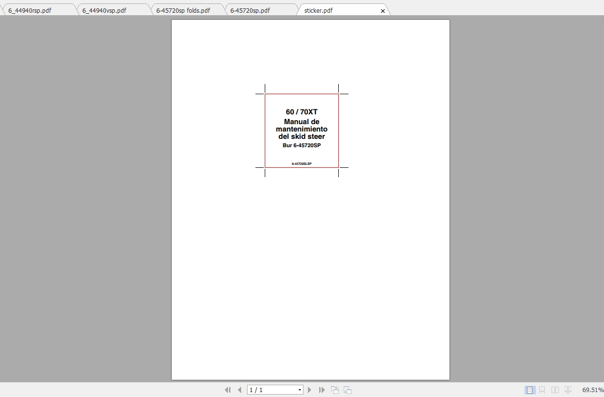Jump to the last page
This screenshot has height=397, width=604.
coord(322,390)
